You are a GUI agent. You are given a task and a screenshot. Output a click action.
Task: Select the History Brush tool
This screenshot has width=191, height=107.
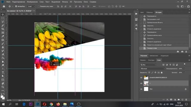coord(3,51)
